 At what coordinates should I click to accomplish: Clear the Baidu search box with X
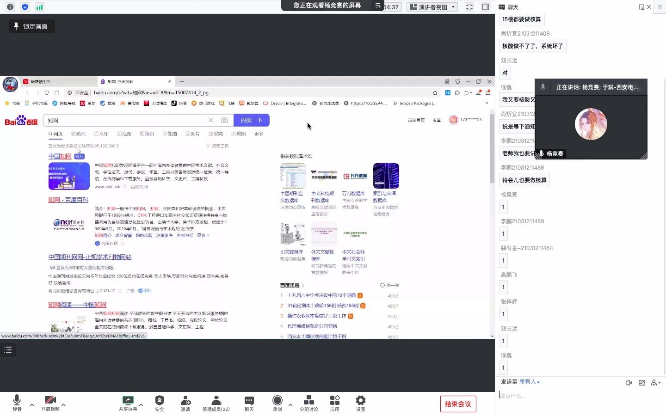point(211,120)
